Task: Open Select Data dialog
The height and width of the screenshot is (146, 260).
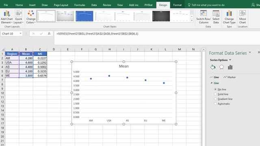Action: click(x=216, y=17)
